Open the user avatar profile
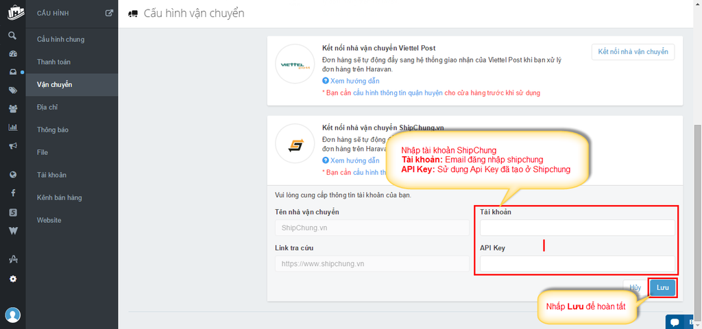The width and height of the screenshot is (702, 329). [x=13, y=315]
